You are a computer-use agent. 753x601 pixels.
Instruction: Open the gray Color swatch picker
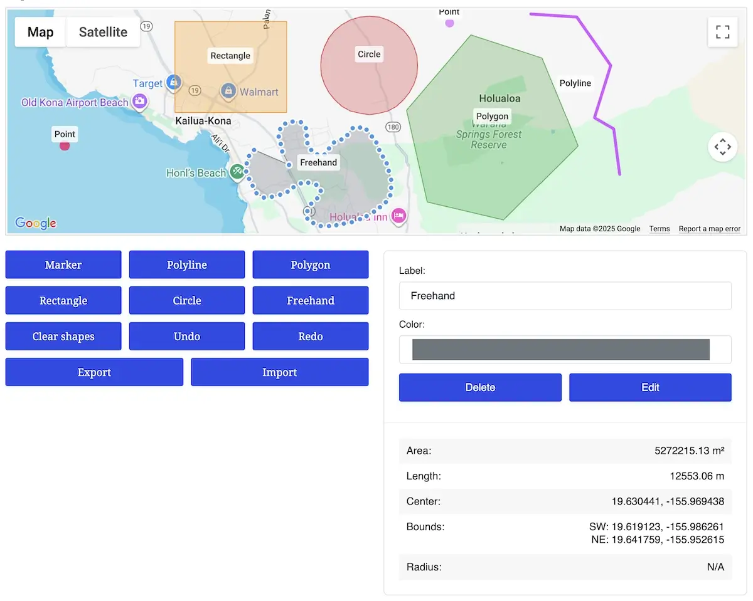(x=560, y=350)
